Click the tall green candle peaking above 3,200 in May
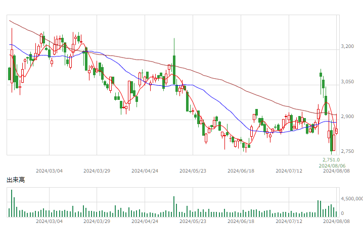 174,62
